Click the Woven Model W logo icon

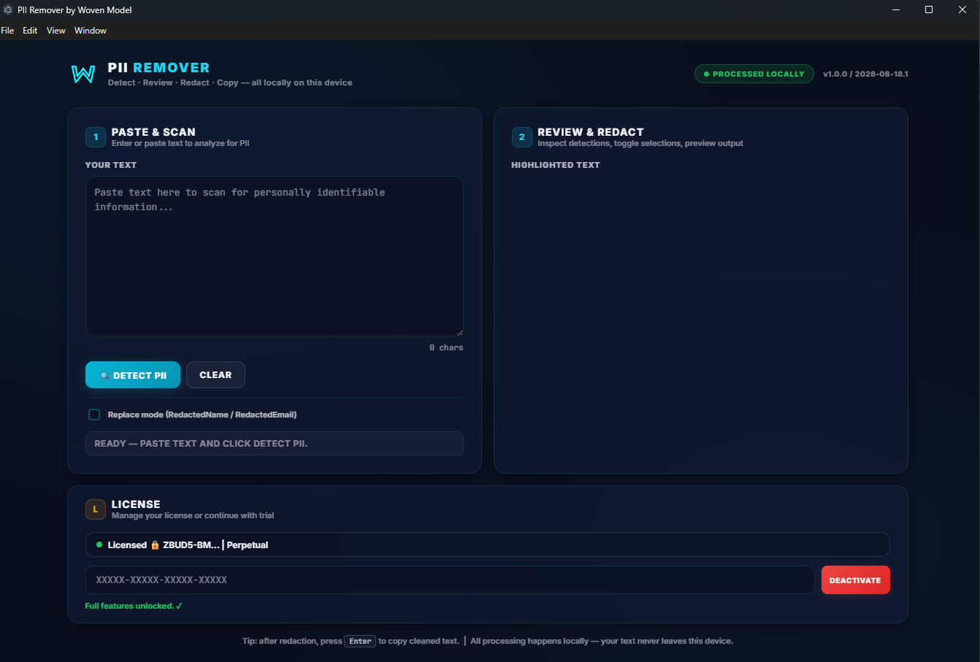pyautogui.click(x=83, y=74)
